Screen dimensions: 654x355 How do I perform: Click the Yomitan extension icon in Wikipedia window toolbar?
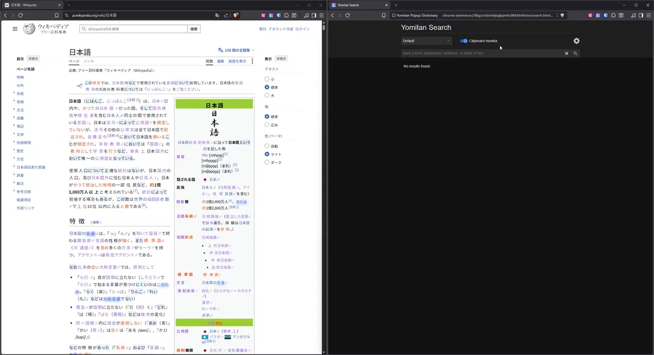click(x=271, y=15)
